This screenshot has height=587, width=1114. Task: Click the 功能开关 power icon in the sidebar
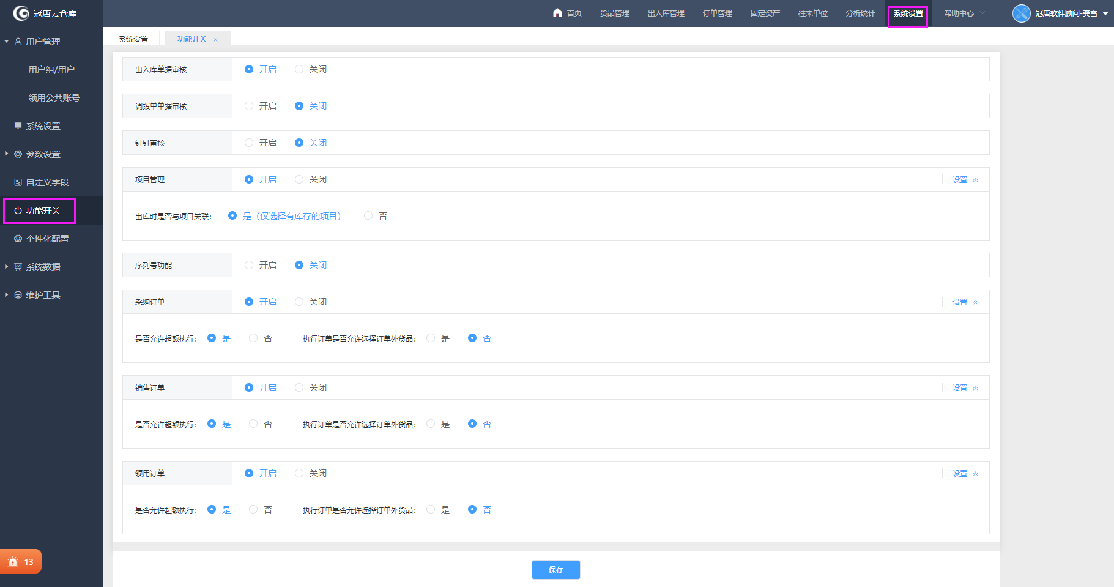click(x=18, y=211)
